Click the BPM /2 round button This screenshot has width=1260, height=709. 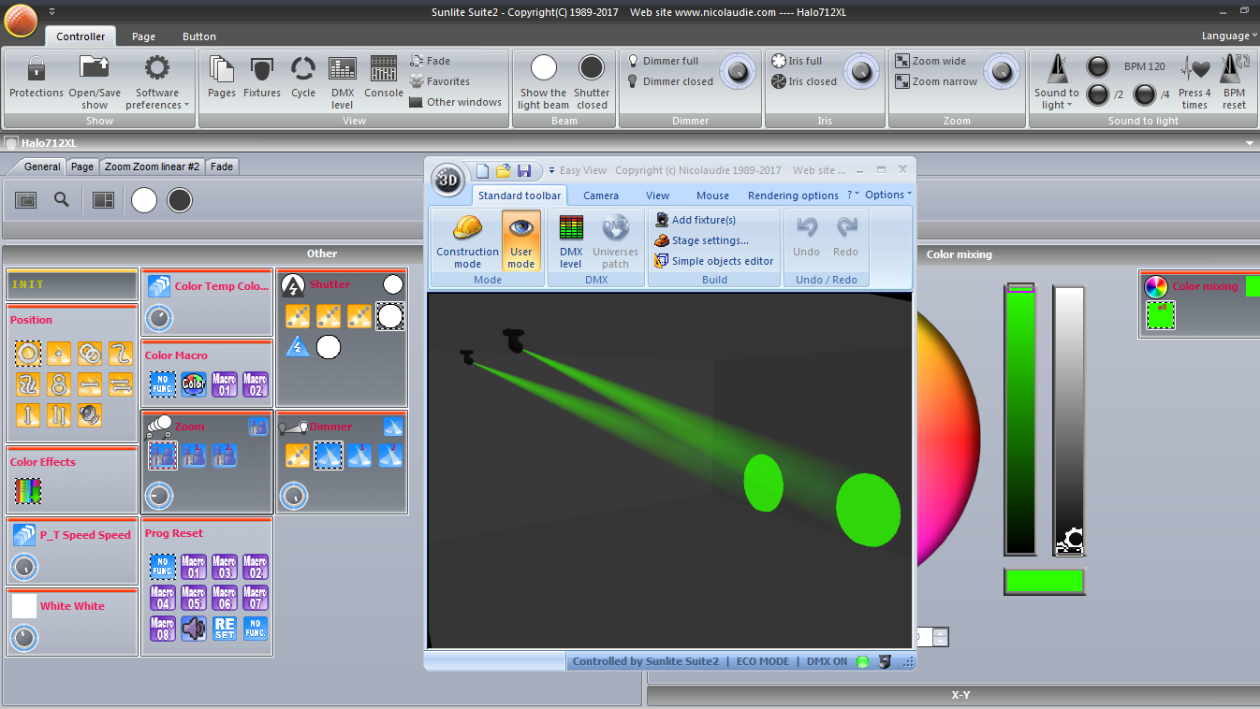coord(1097,94)
